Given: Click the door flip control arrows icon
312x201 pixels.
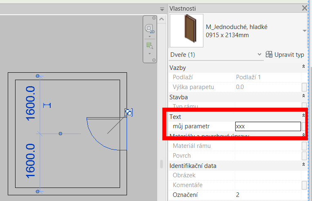Looking at the screenshot, I should pos(129,112).
